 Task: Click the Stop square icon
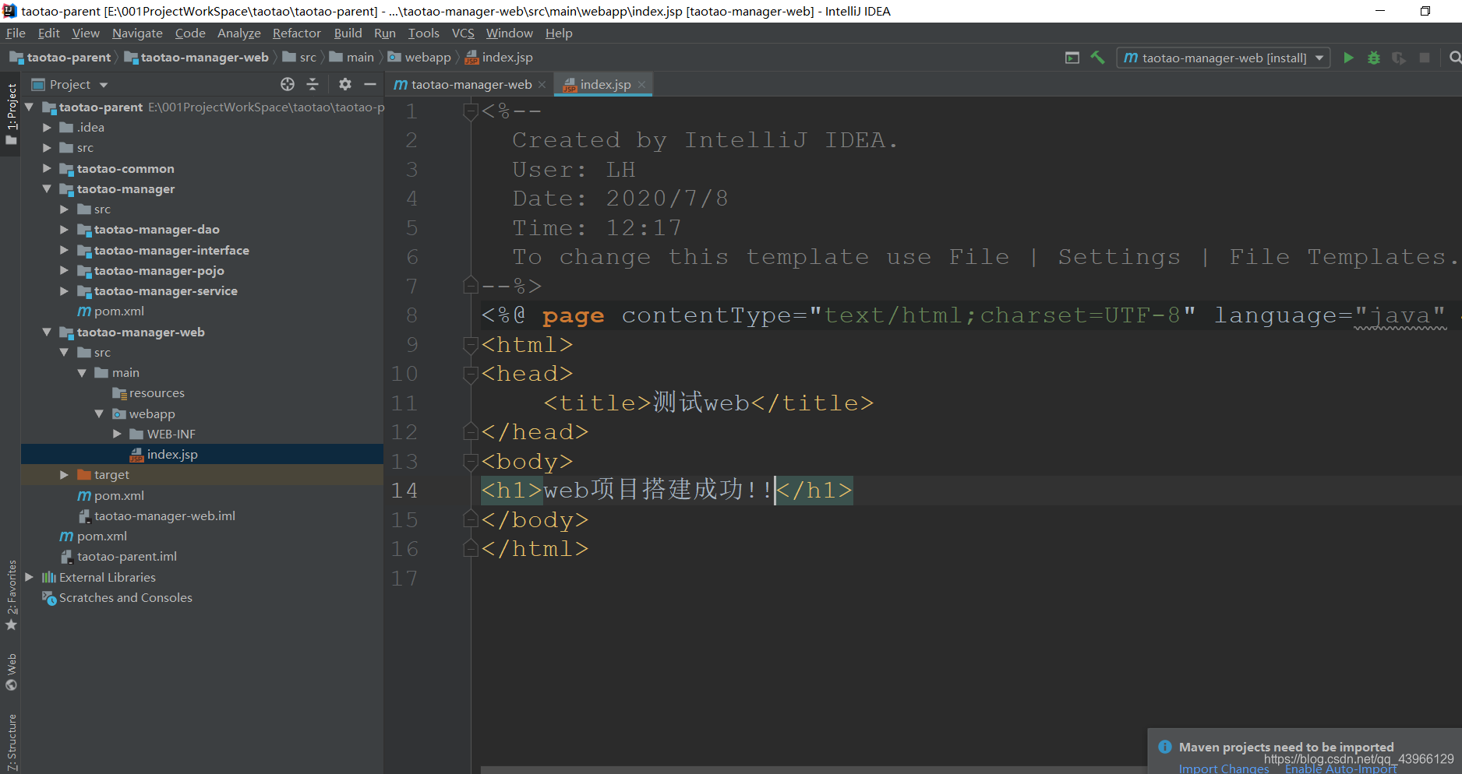[1425, 58]
